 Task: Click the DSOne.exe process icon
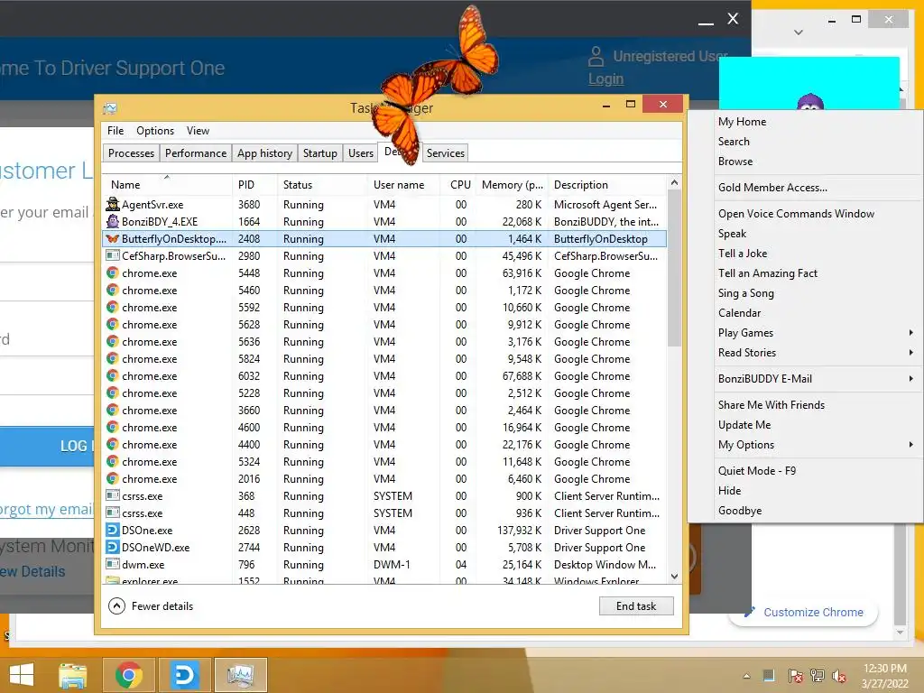[x=113, y=530]
